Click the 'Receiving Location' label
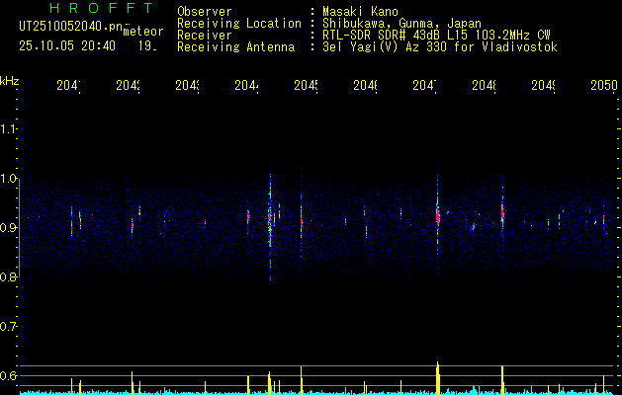 (x=239, y=24)
